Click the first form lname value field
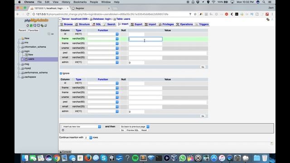Image resolution: width=290 pixels, height=163 pixels. coord(145,43)
